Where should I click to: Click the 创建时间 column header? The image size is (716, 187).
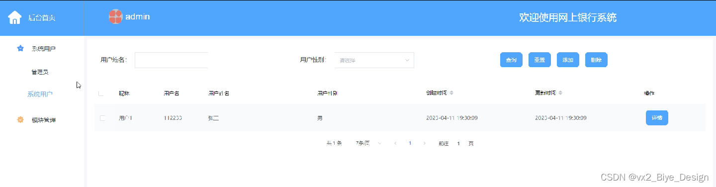(x=437, y=93)
